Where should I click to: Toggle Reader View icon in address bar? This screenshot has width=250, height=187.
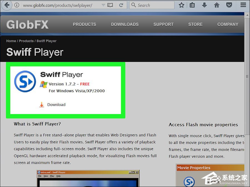[x=110, y=5]
